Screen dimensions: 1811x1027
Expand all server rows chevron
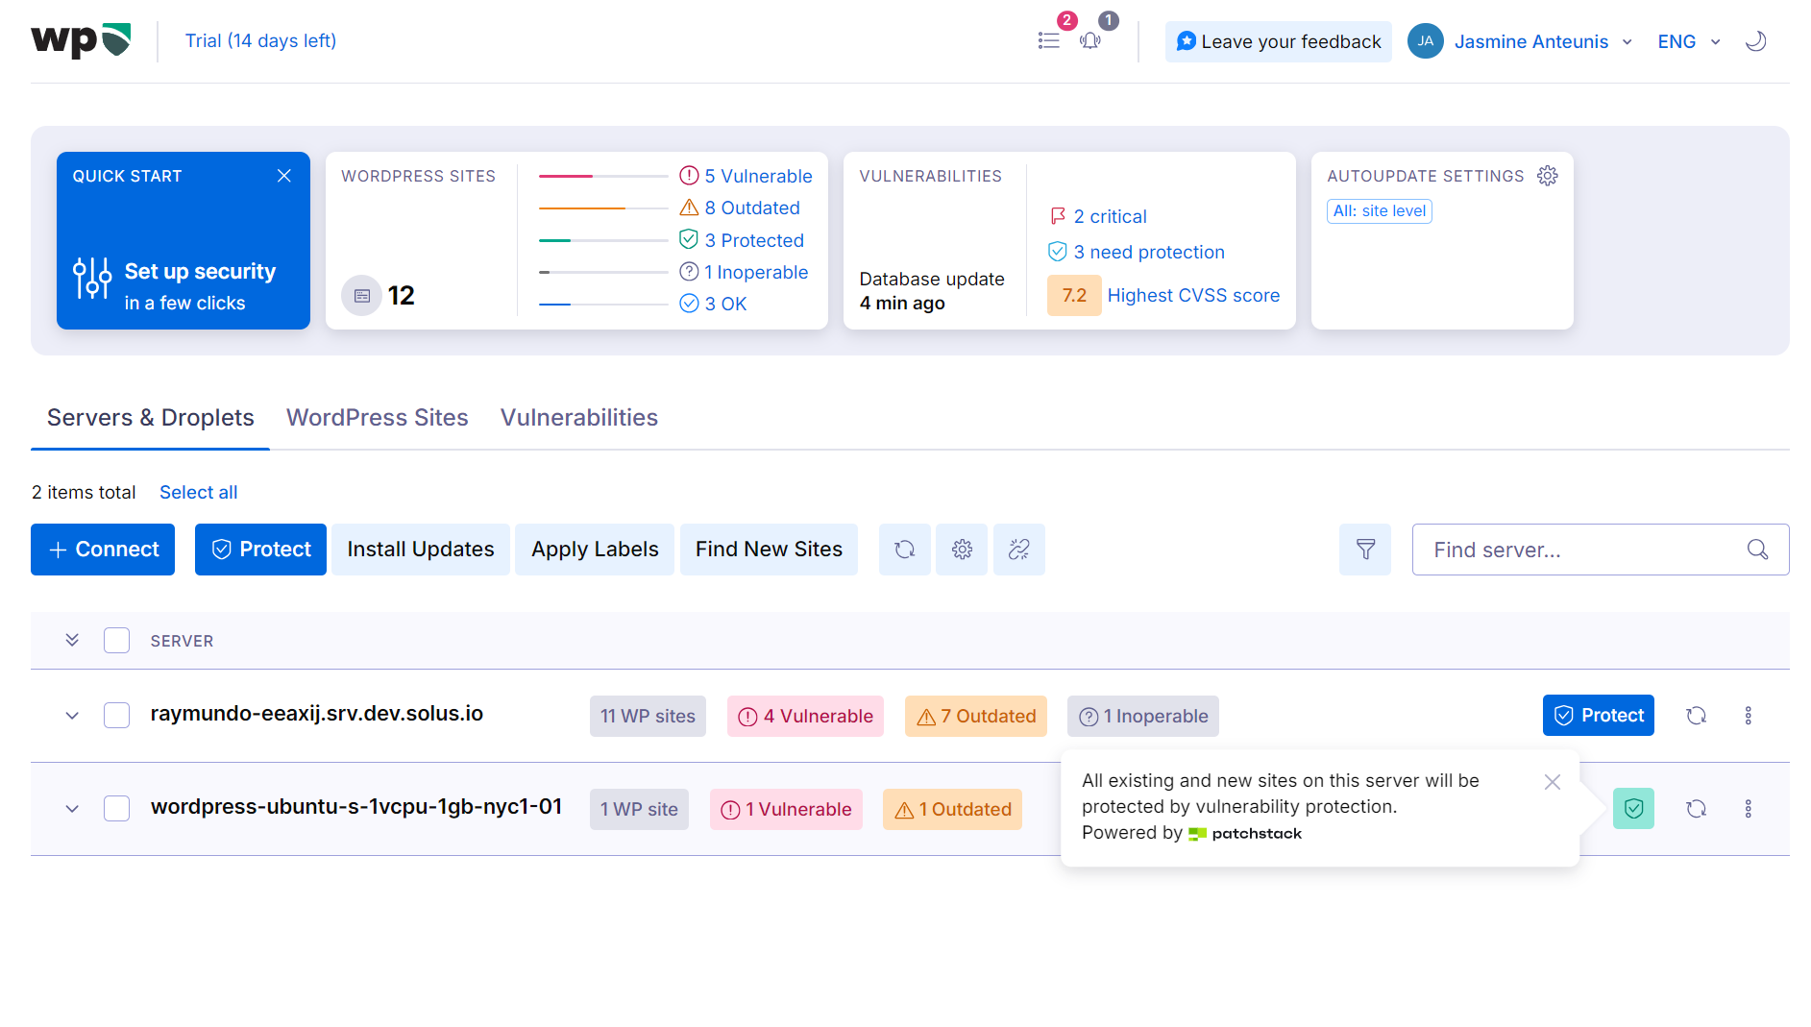72,640
